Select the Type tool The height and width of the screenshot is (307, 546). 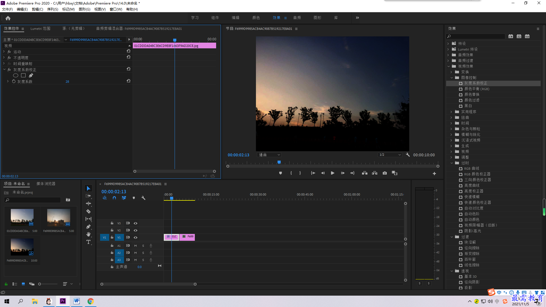coord(88,242)
